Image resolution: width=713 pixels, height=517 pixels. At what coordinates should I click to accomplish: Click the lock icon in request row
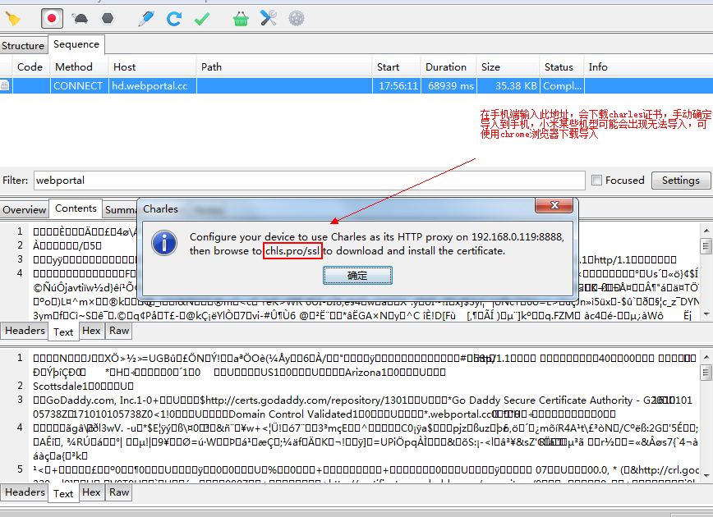(5, 85)
